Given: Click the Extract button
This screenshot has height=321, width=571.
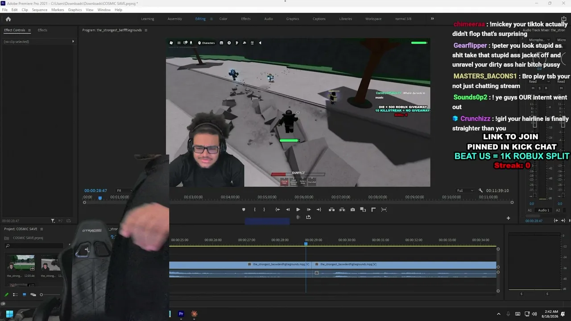Looking at the screenshot, I should (x=342, y=210).
